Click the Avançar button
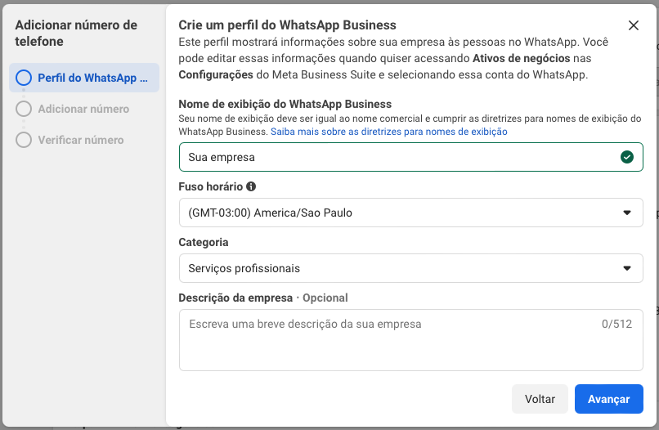 point(608,399)
